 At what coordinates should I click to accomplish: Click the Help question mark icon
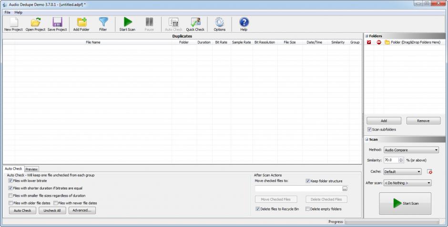pyautogui.click(x=244, y=22)
